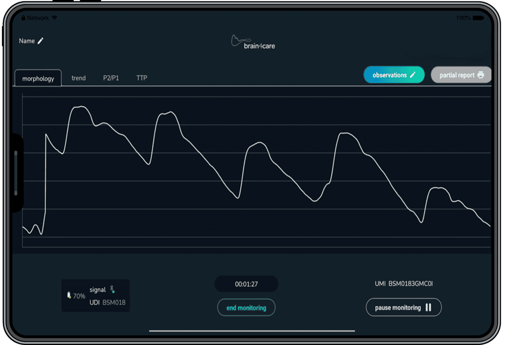Click the brain4care logo
The width and height of the screenshot is (505, 345).
(x=253, y=42)
